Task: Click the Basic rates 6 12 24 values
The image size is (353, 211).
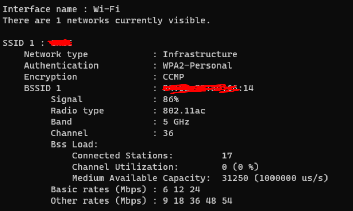Action: (181, 189)
